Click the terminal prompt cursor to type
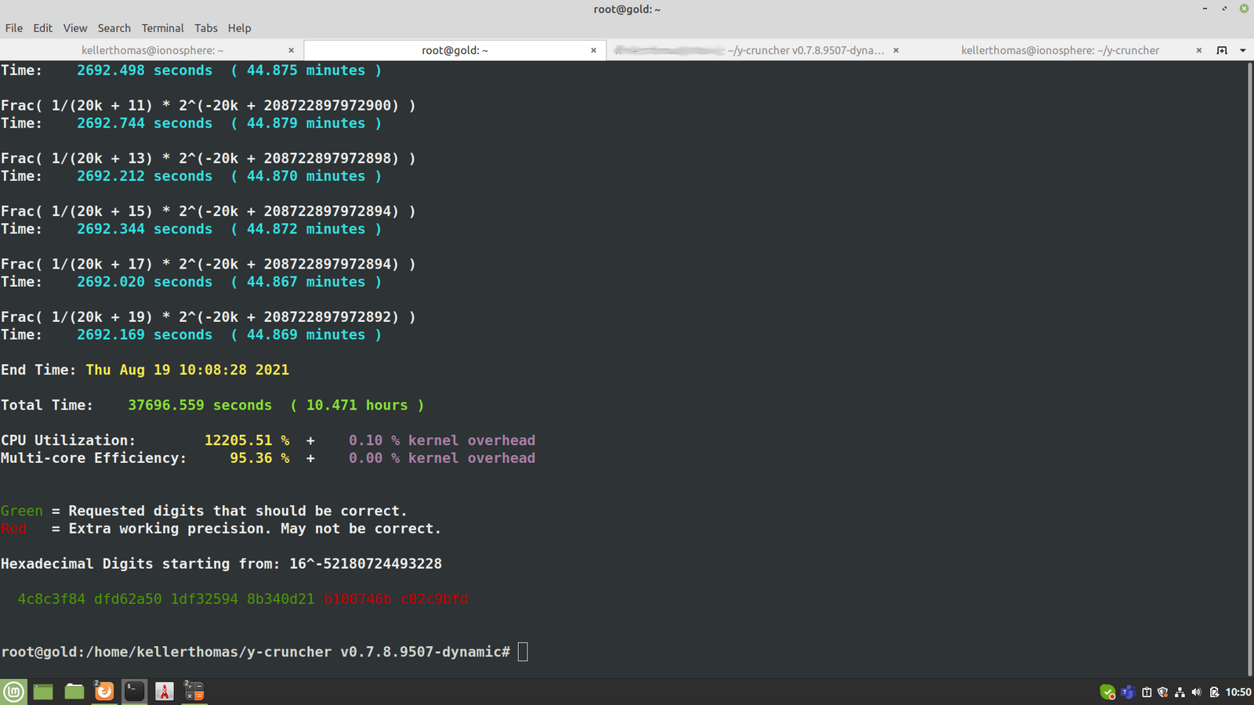Viewport: 1254px width, 705px height. coord(523,651)
